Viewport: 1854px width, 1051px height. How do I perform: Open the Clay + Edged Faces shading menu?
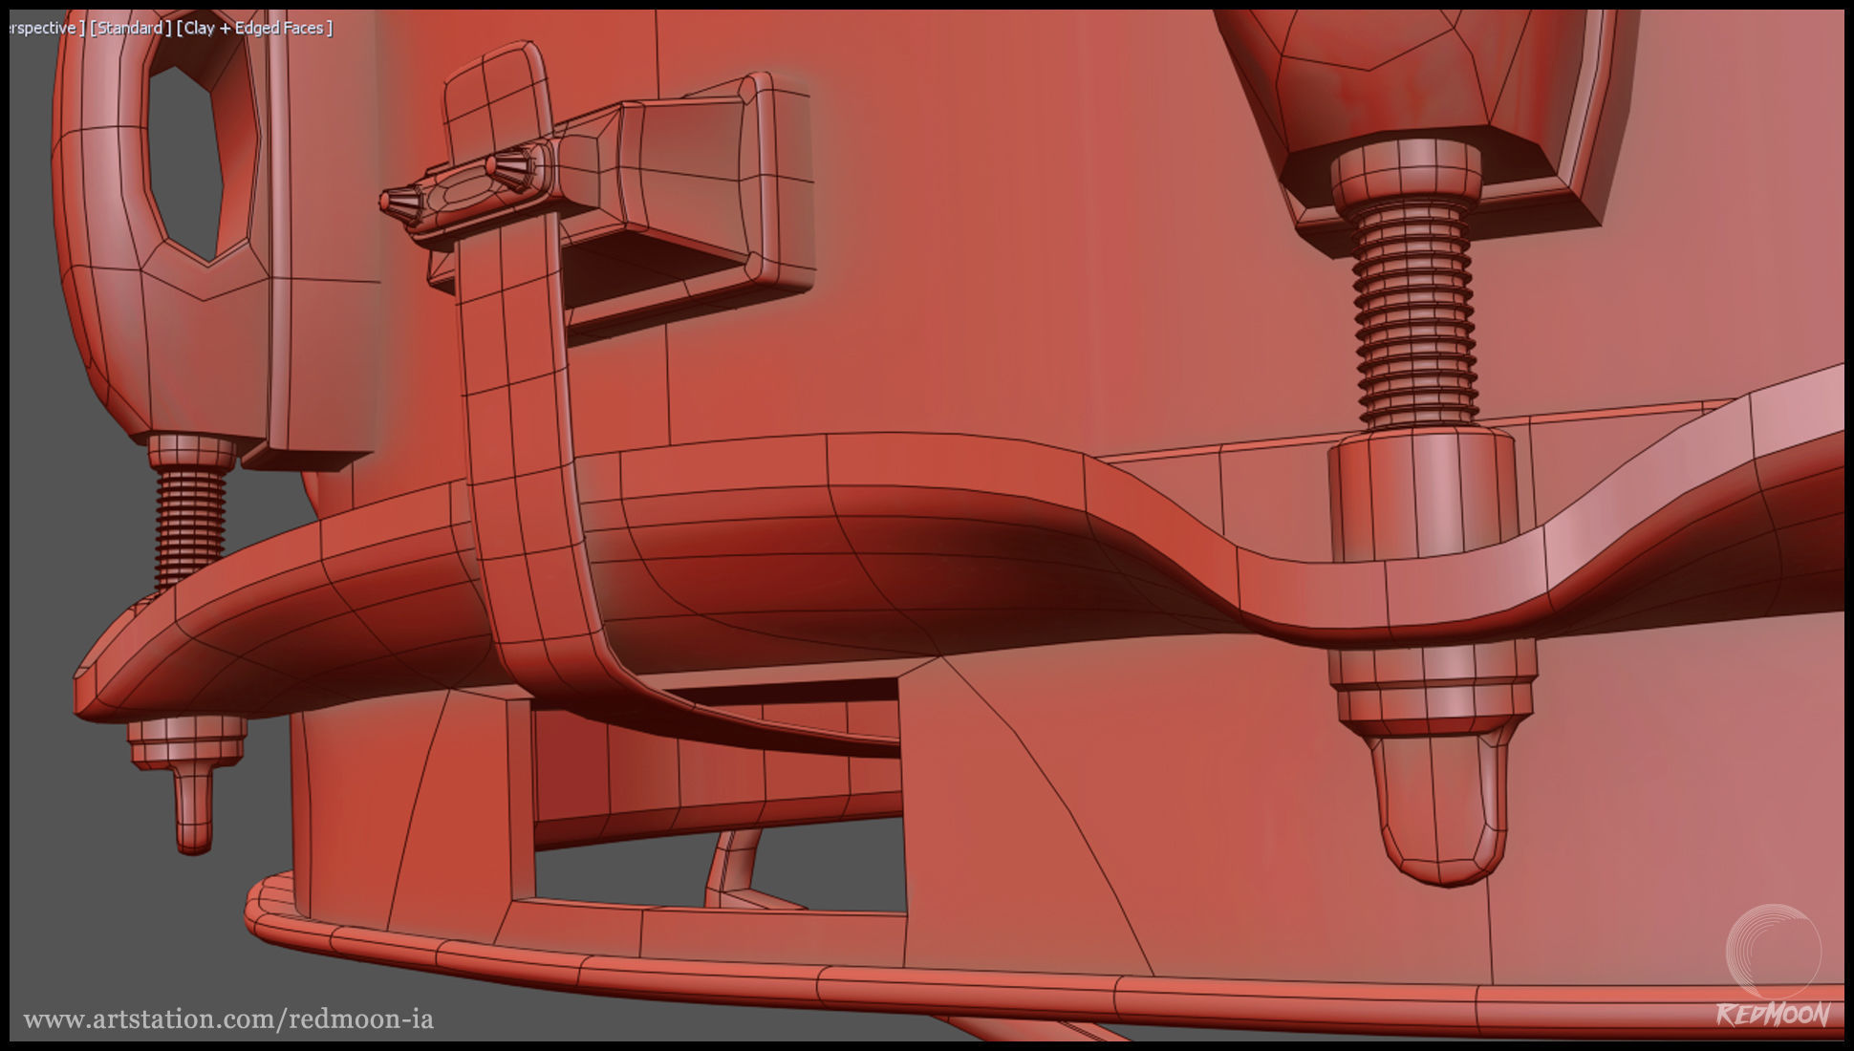pos(256,29)
